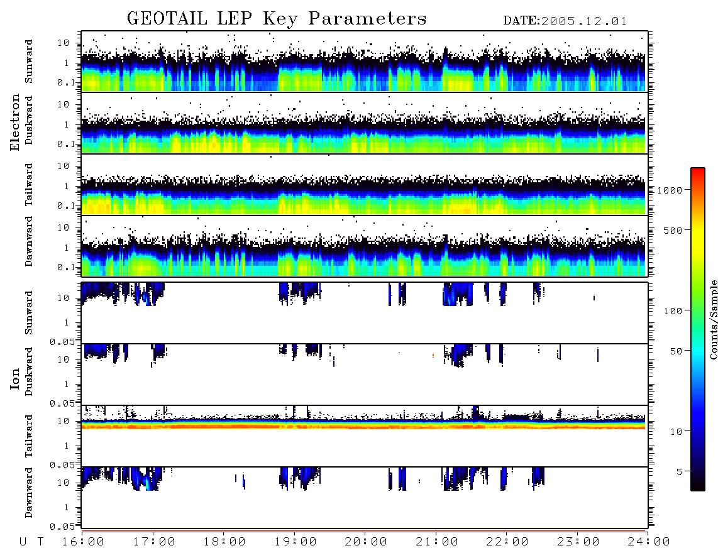Click the rainbow Counts/Sample color bar
Image resolution: width=718 pixels, height=553 pixels.
(697, 329)
